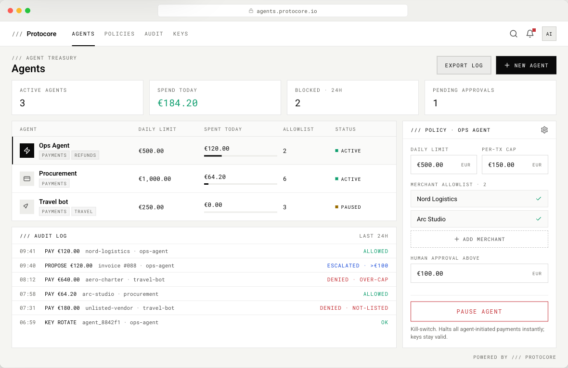568x368 pixels.
Task: Click the Travel bot paper plane icon
Action: click(x=27, y=207)
